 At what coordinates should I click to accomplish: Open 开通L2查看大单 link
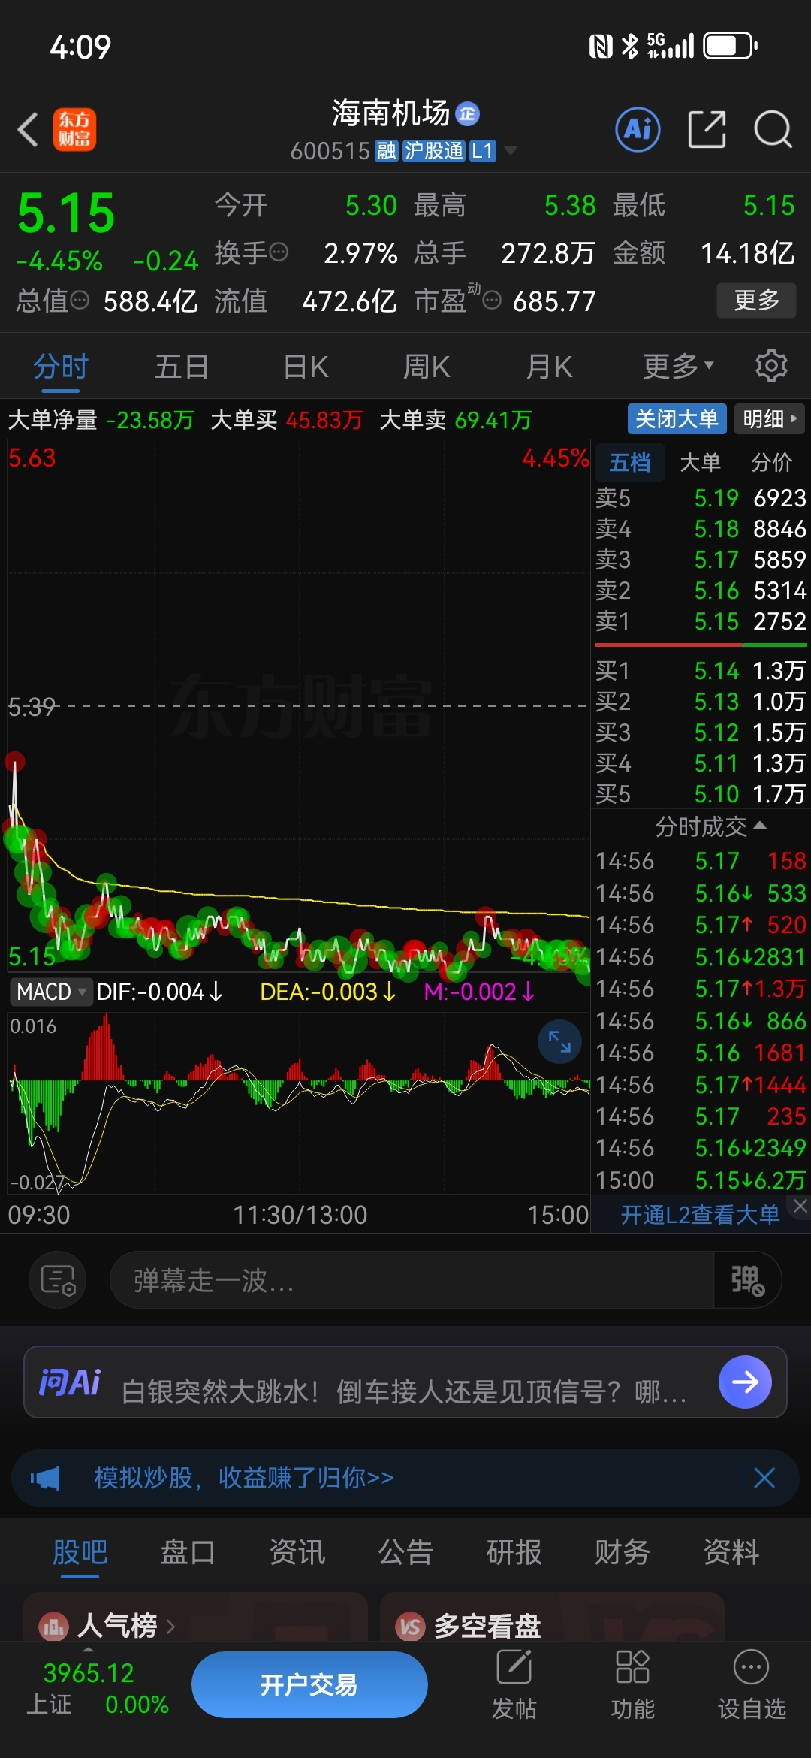click(x=700, y=1215)
